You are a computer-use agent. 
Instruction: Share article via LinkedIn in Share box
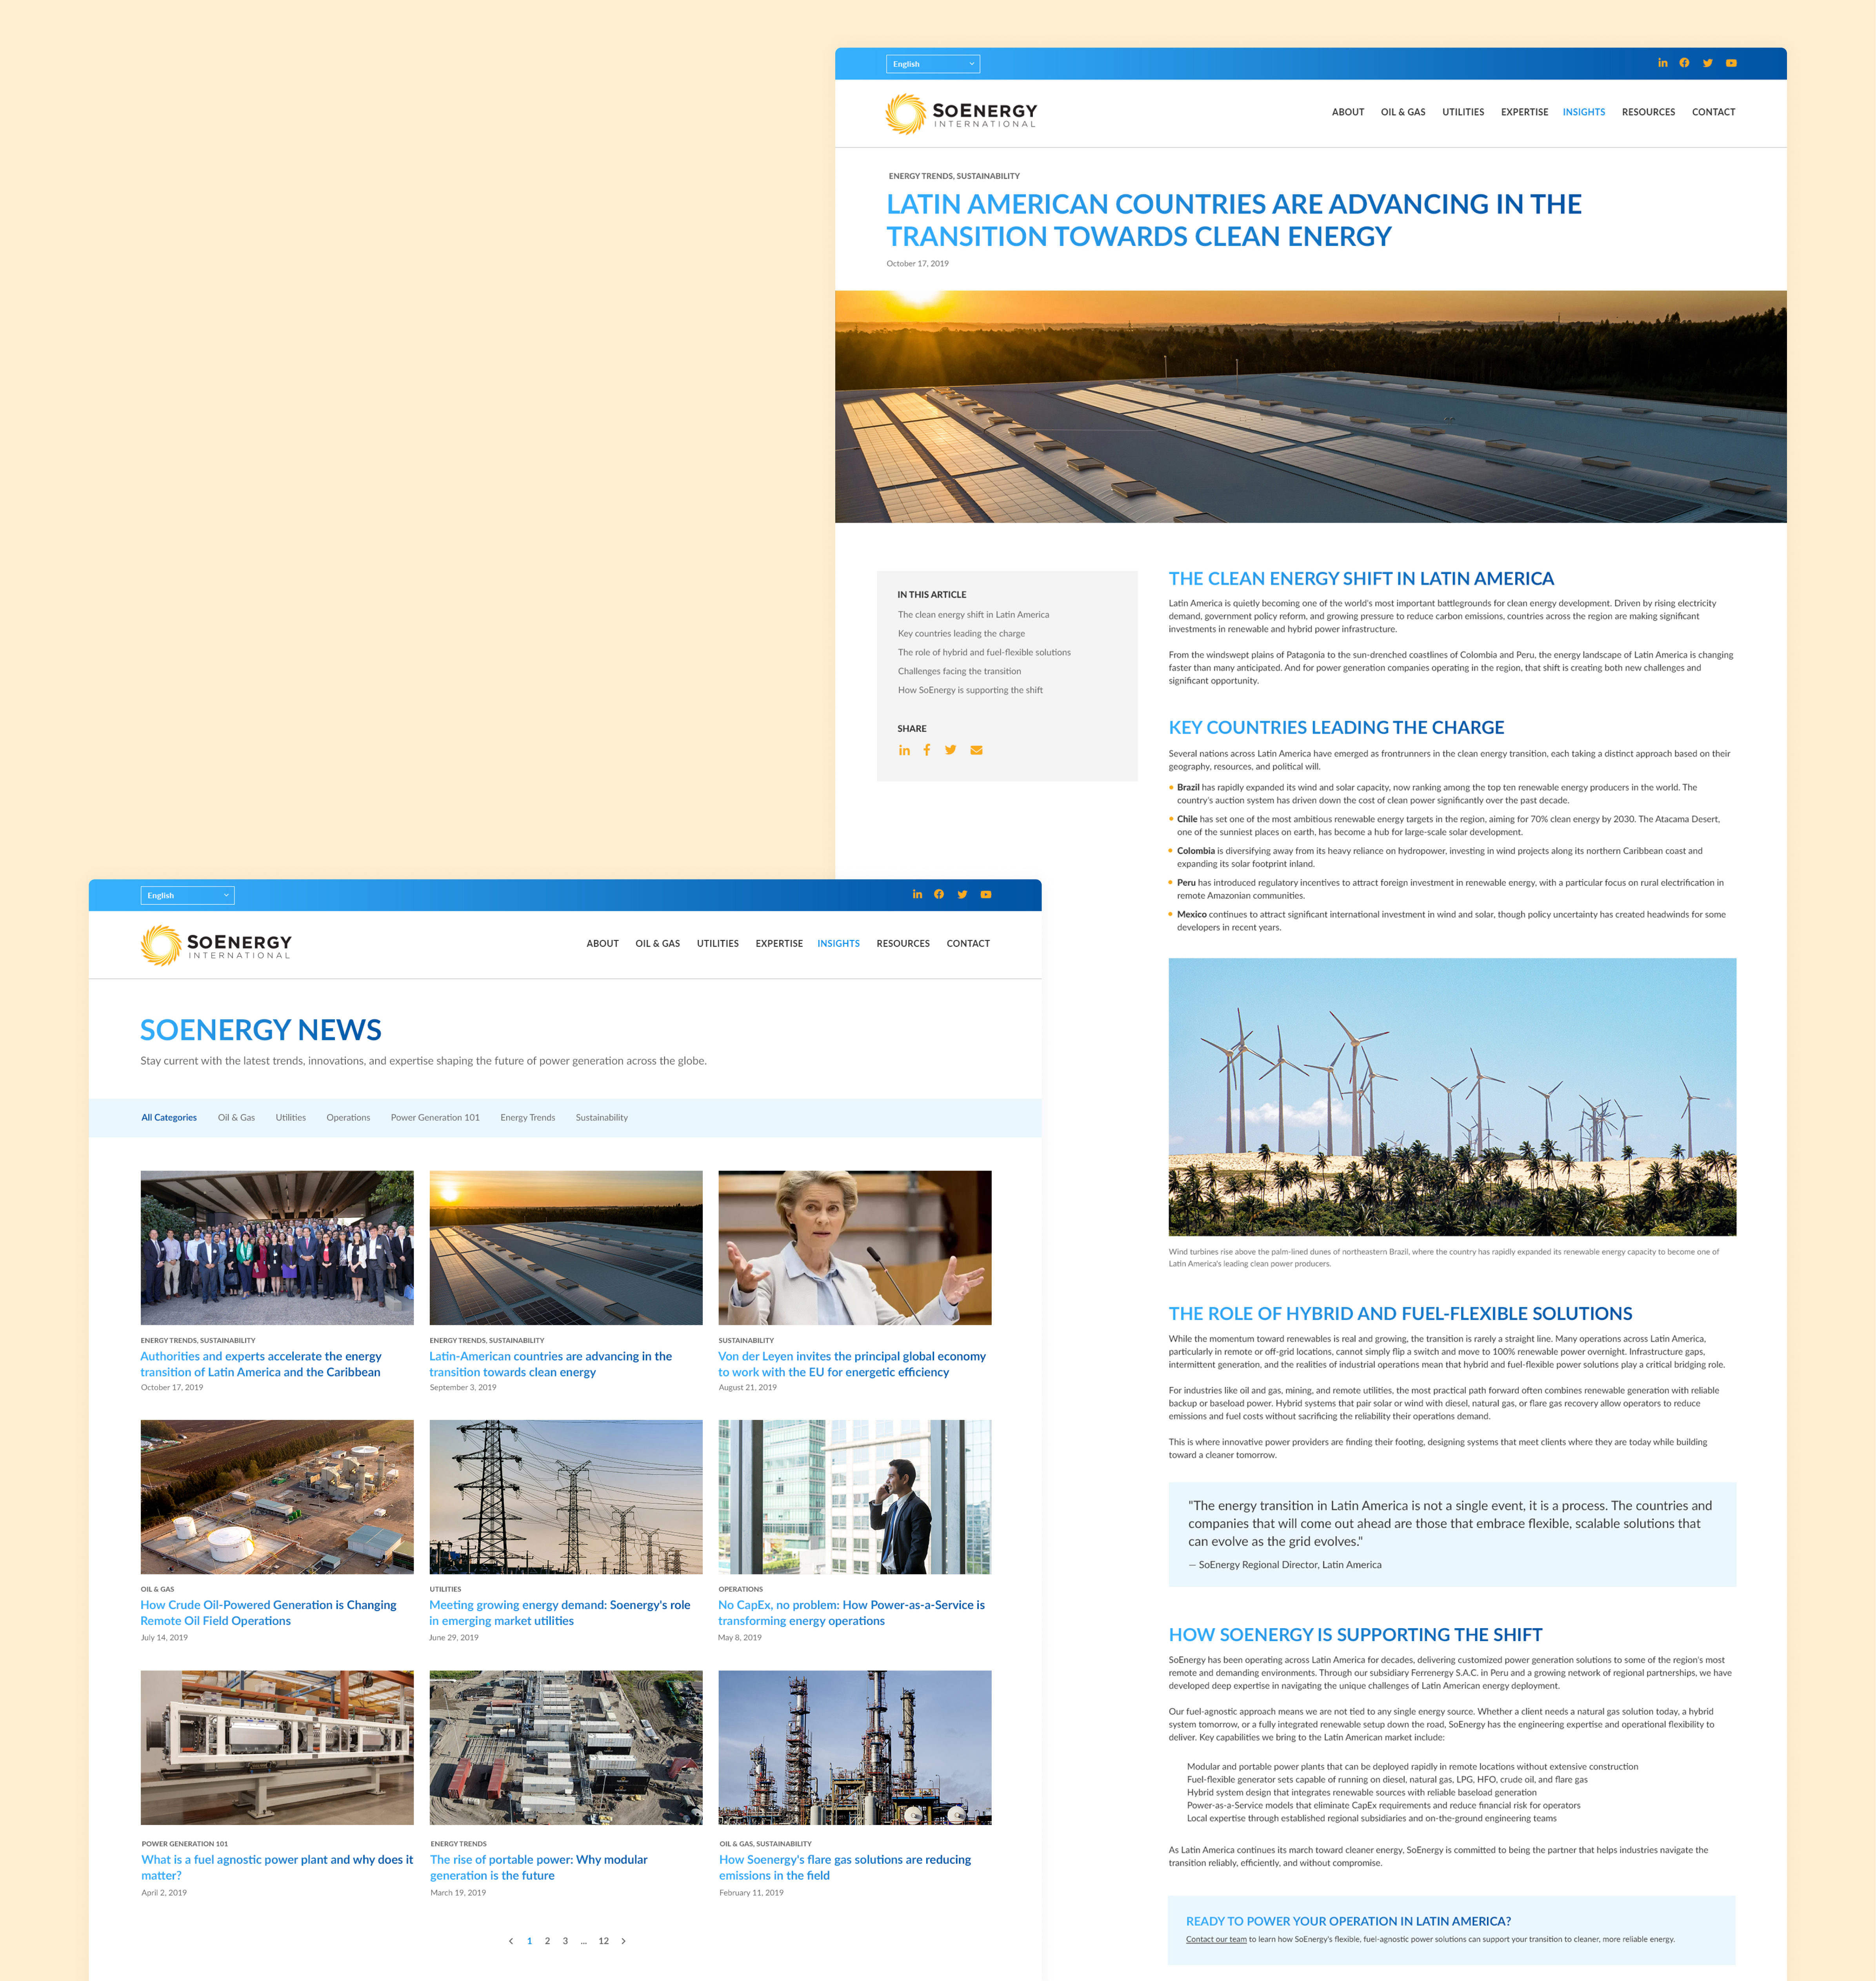904,750
